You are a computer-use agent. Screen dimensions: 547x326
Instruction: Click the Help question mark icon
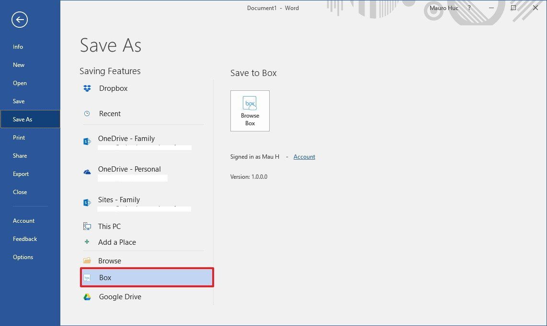[469, 8]
